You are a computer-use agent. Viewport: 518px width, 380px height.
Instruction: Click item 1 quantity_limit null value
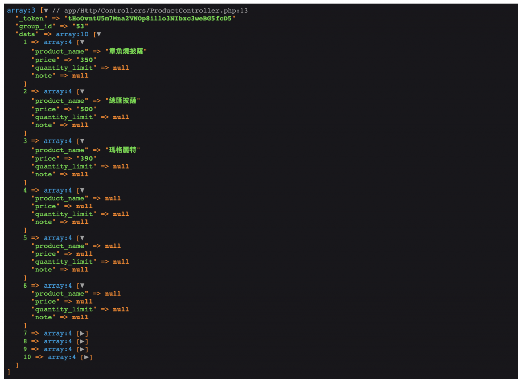(121, 68)
